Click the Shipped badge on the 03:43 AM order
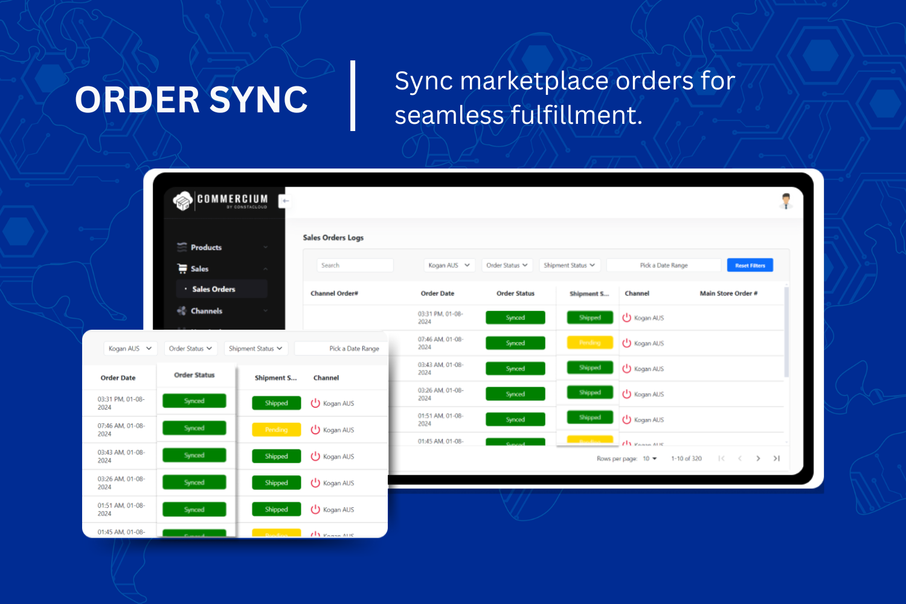Screen dimensions: 906x604 [589, 367]
